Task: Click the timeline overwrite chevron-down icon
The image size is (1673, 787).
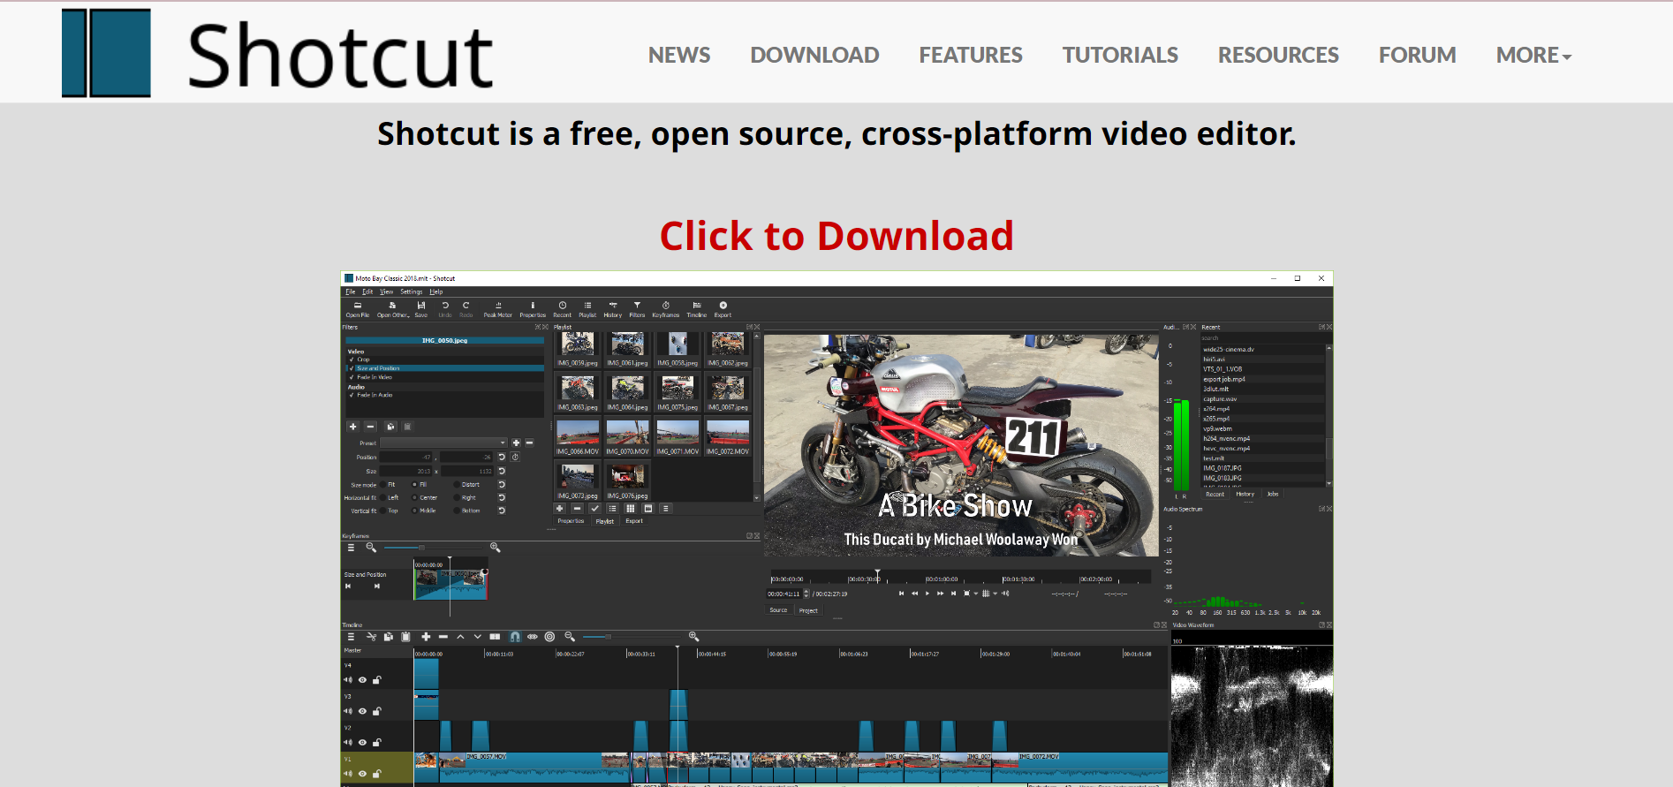Action: click(478, 637)
